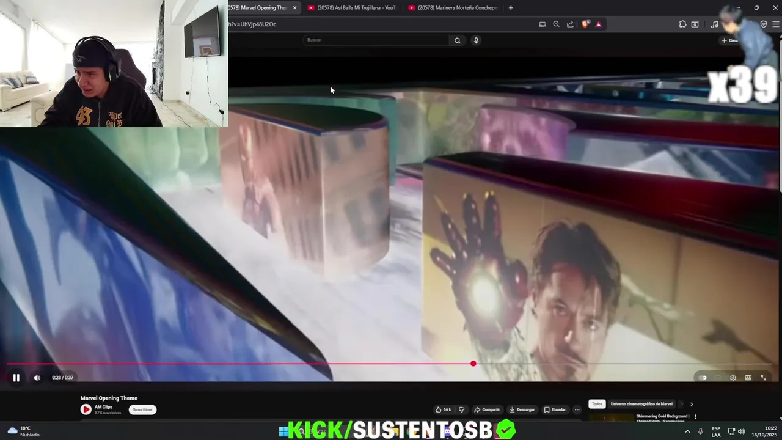The width and height of the screenshot is (782, 440).
Task: Select the Todos filter chip
Action: coord(597,404)
